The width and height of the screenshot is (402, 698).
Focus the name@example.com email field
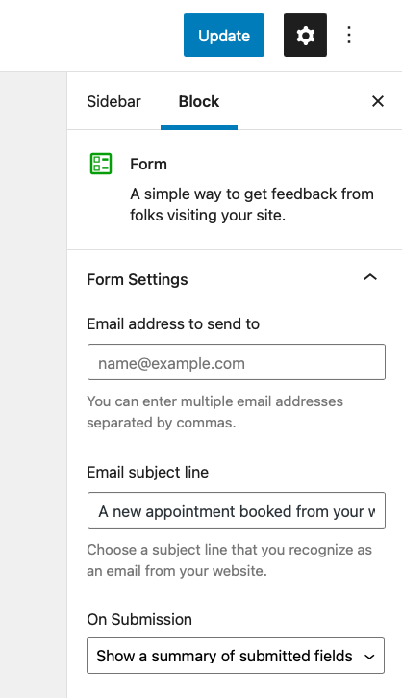[237, 362]
